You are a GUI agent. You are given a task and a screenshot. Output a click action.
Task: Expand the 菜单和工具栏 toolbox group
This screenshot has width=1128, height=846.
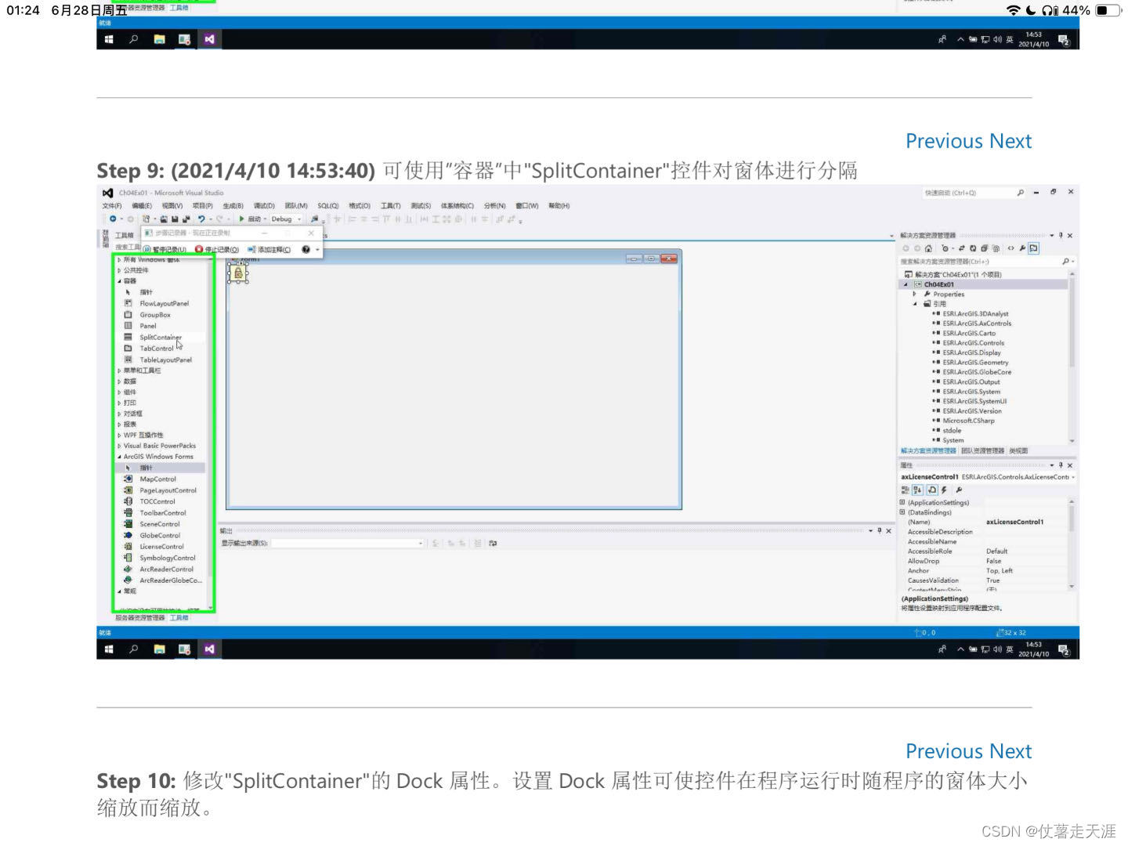tap(120, 371)
